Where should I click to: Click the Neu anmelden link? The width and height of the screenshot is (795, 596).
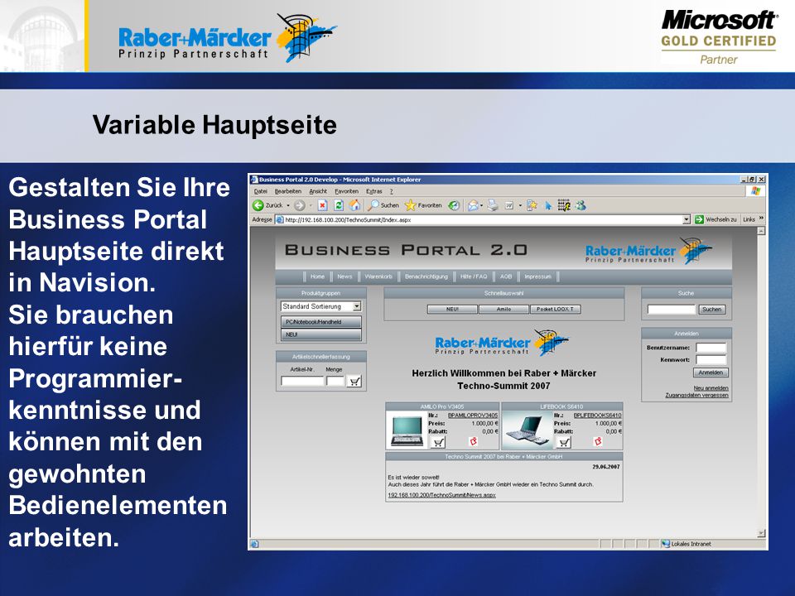[x=711, y=387]
